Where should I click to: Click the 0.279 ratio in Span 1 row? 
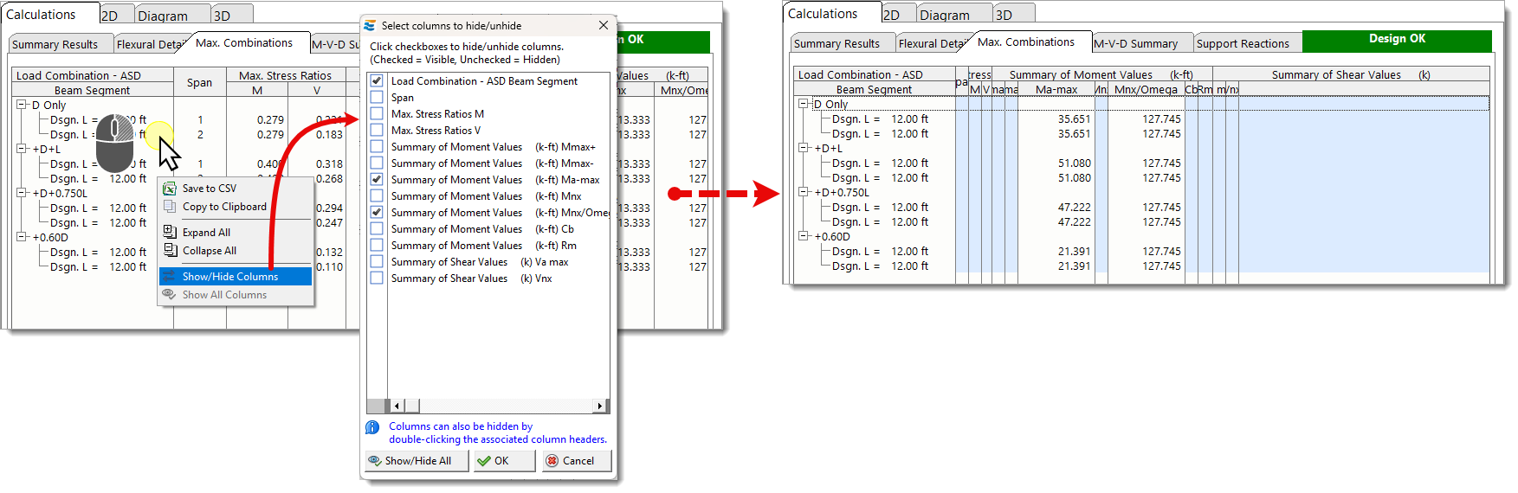click(270, 120)
